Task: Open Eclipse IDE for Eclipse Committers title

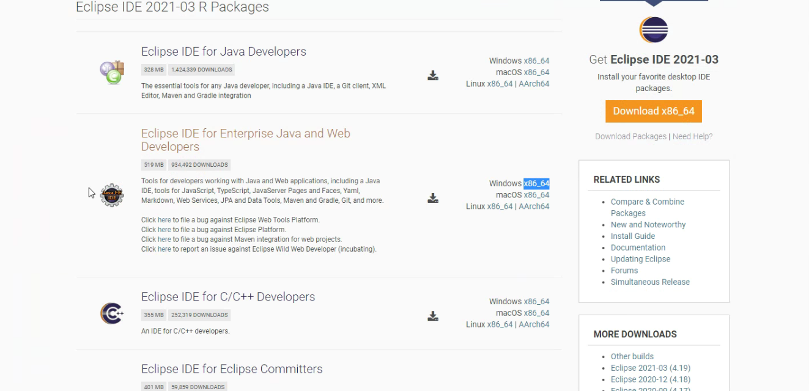Action: click(232, 369)
